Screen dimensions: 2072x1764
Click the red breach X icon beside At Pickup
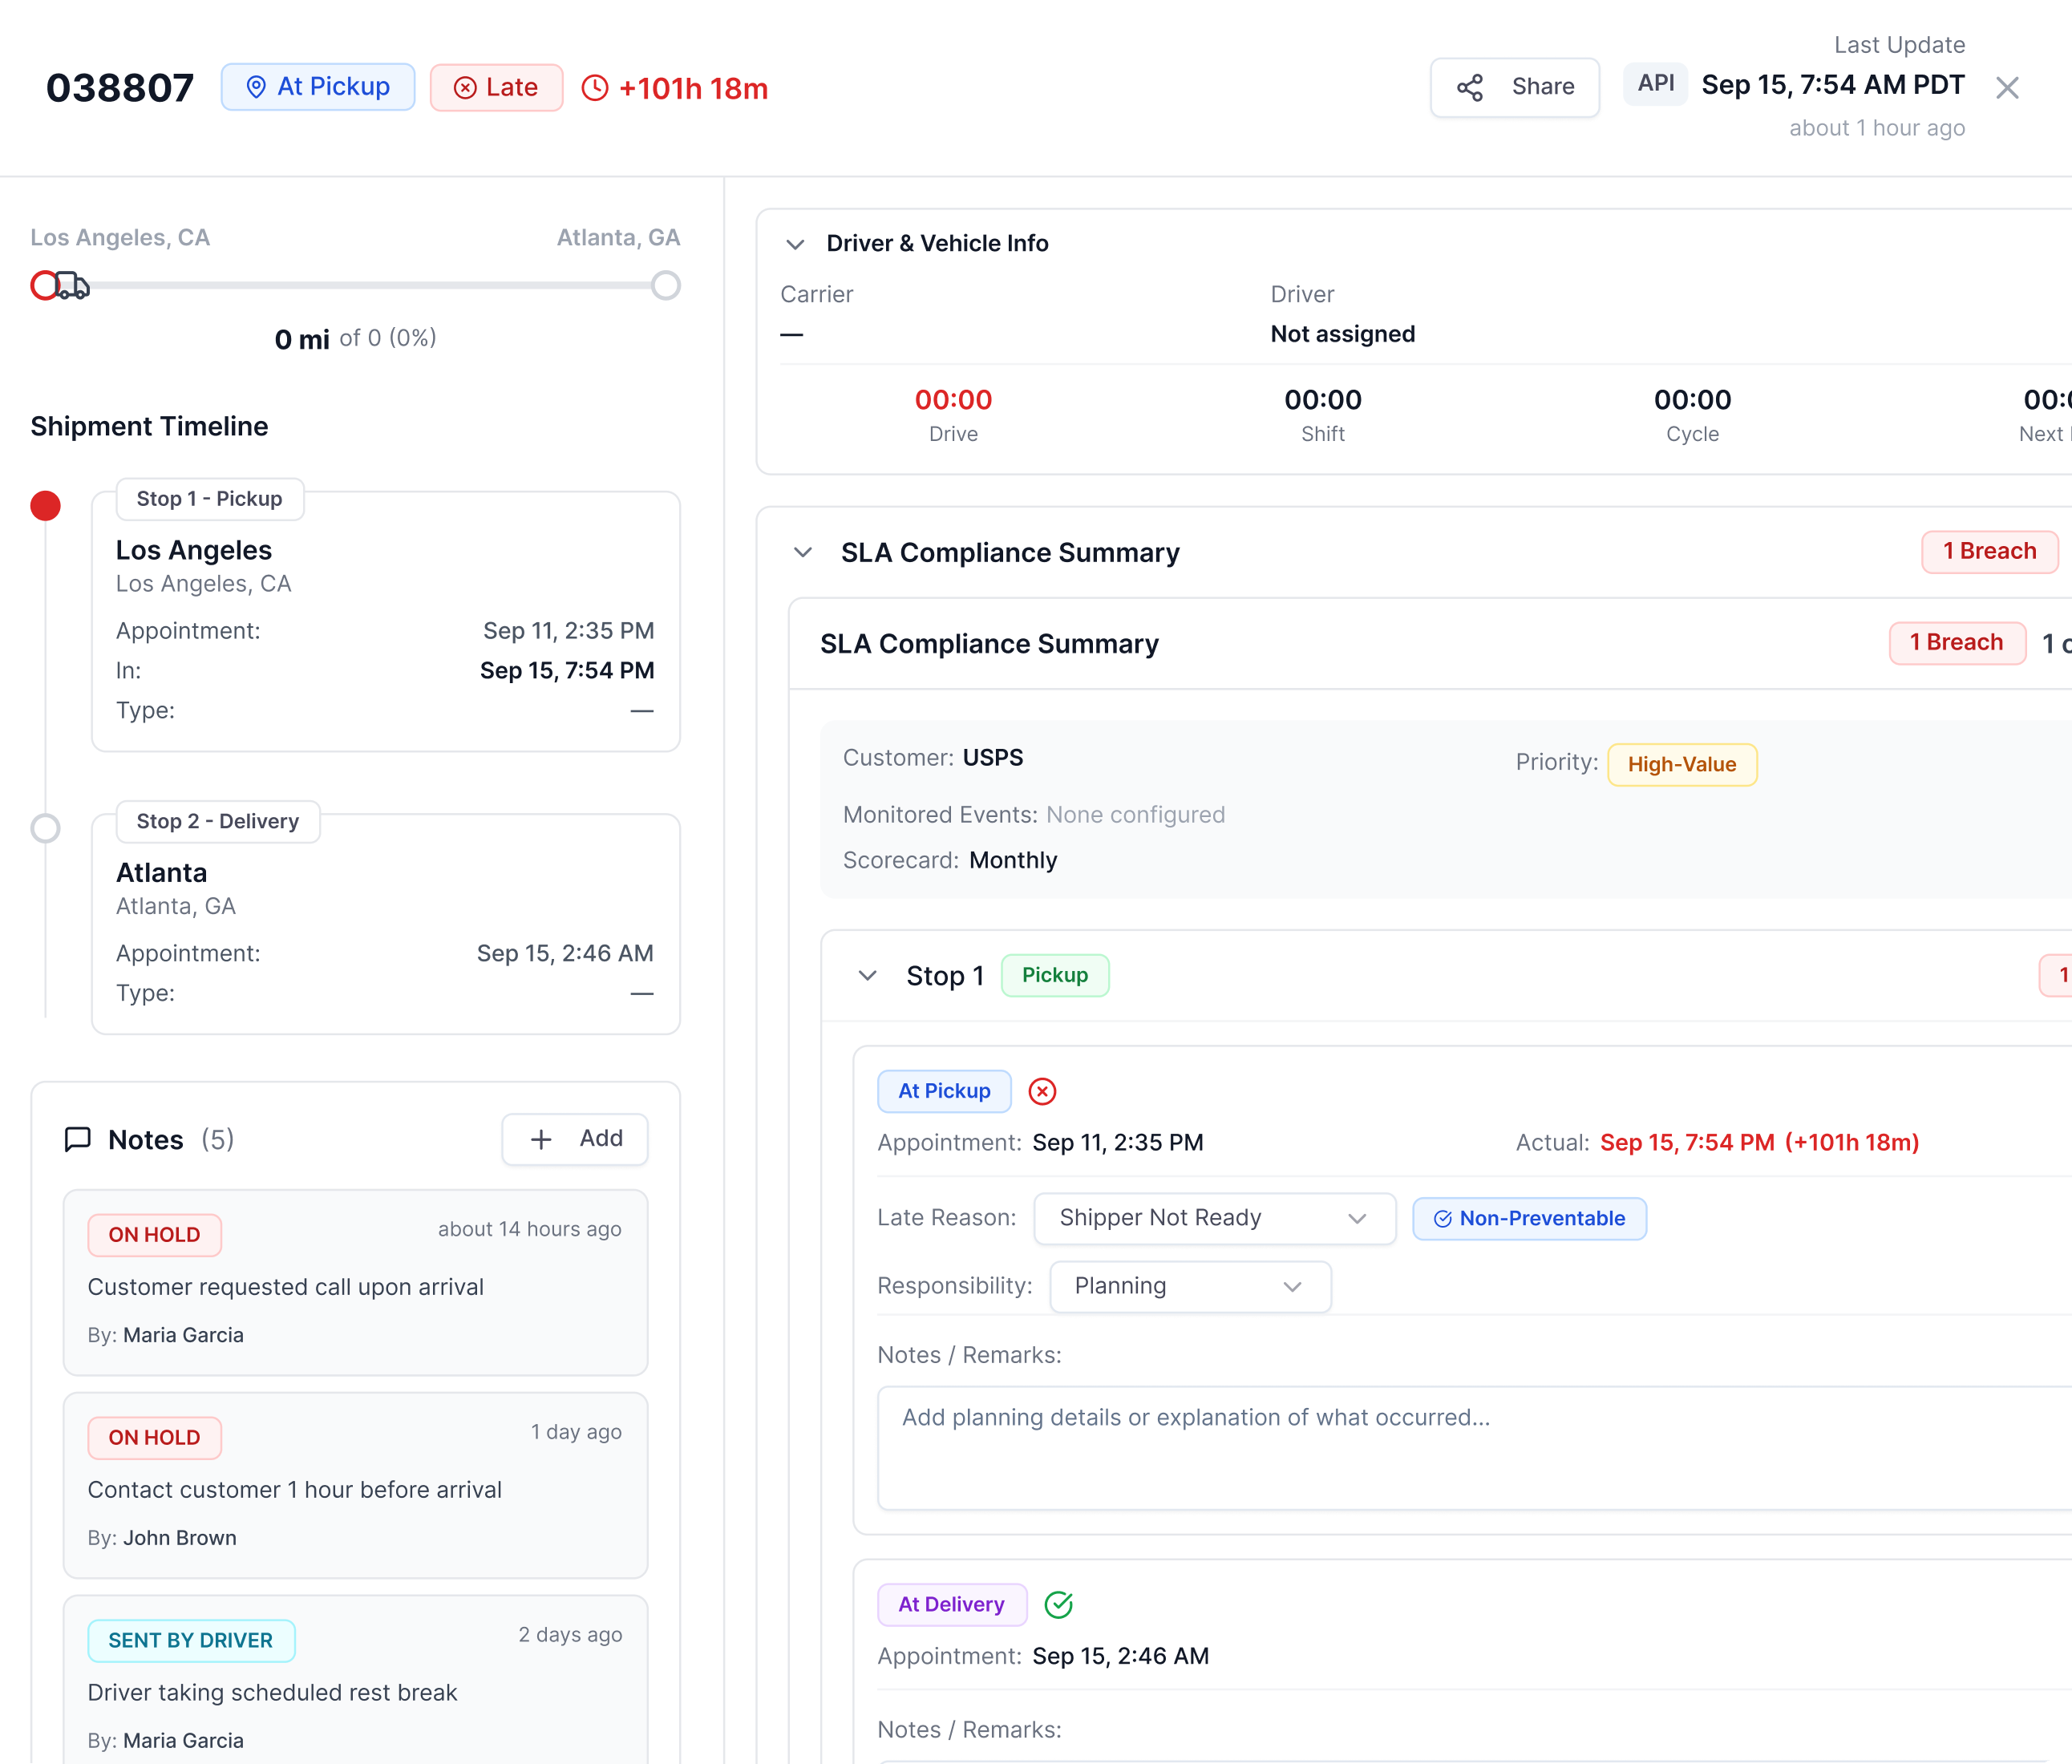[1042, 1091]
